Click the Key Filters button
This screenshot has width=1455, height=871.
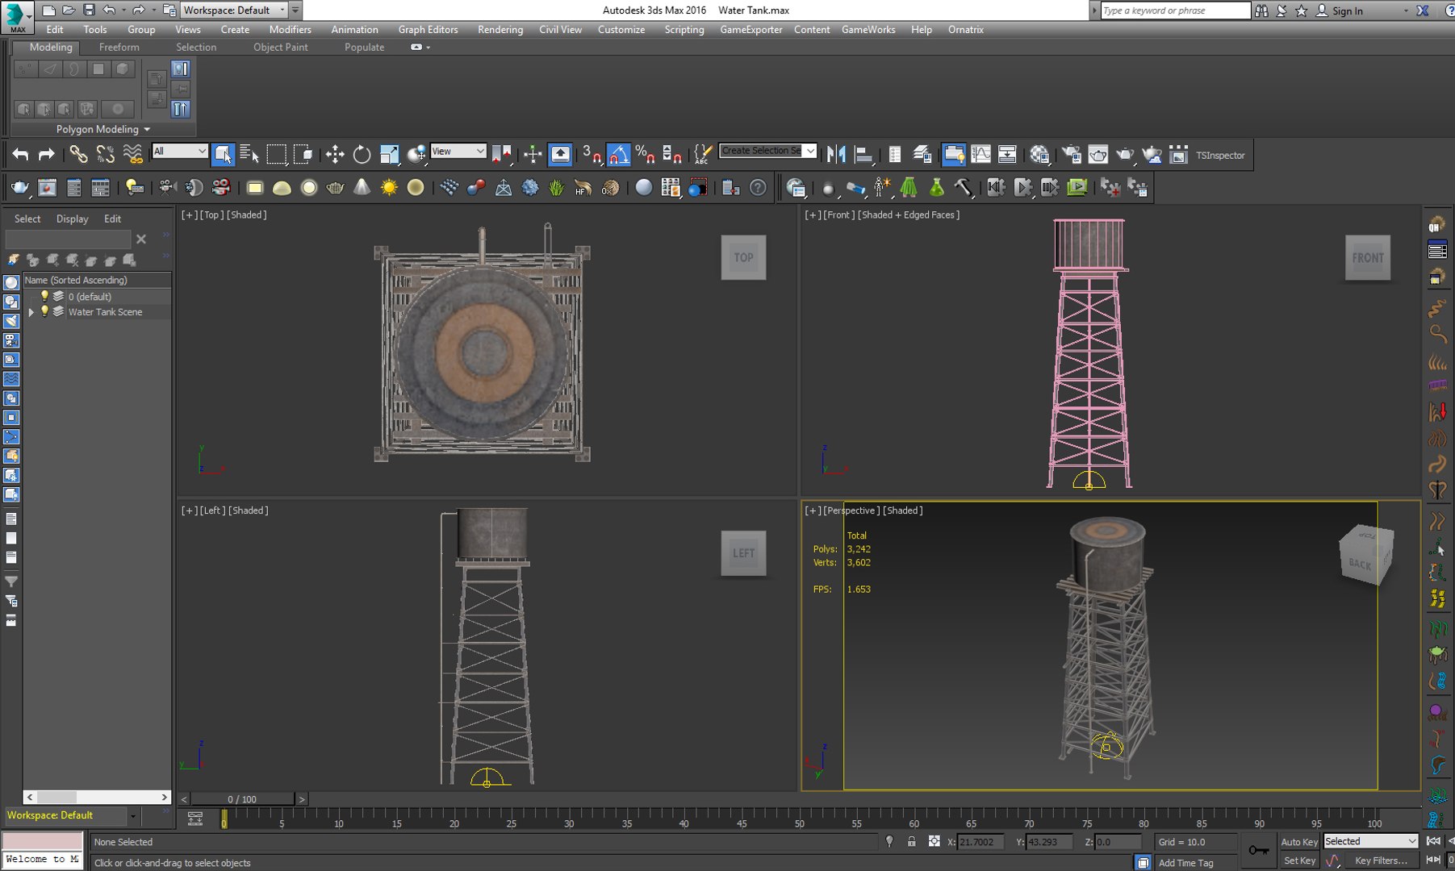click(x=1380, y=861)
